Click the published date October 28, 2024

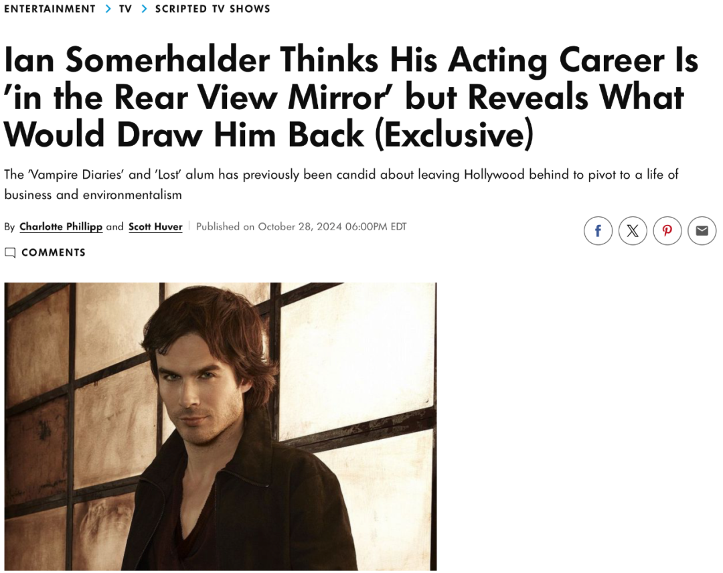pyautogui.click(x=300, y=227)
